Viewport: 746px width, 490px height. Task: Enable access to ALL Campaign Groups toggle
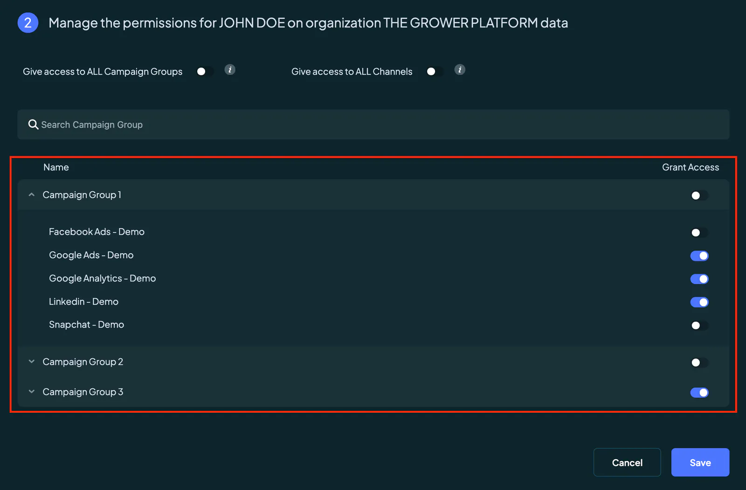click(205, 71)
